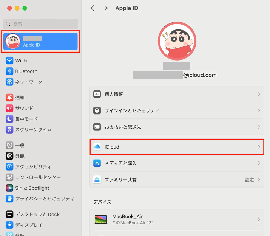
Task: Open 個人情報 text label
Action: (114, 94)
